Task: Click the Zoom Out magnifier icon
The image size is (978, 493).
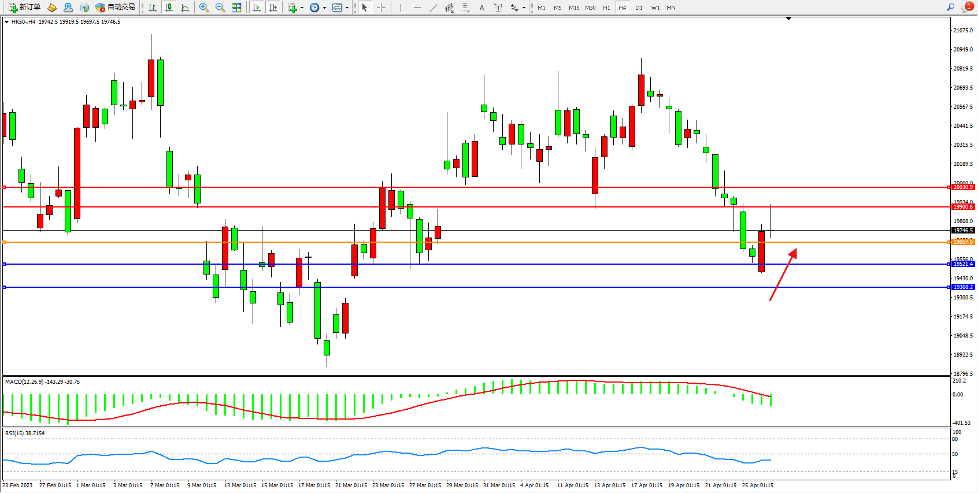Action: [220, 8]
